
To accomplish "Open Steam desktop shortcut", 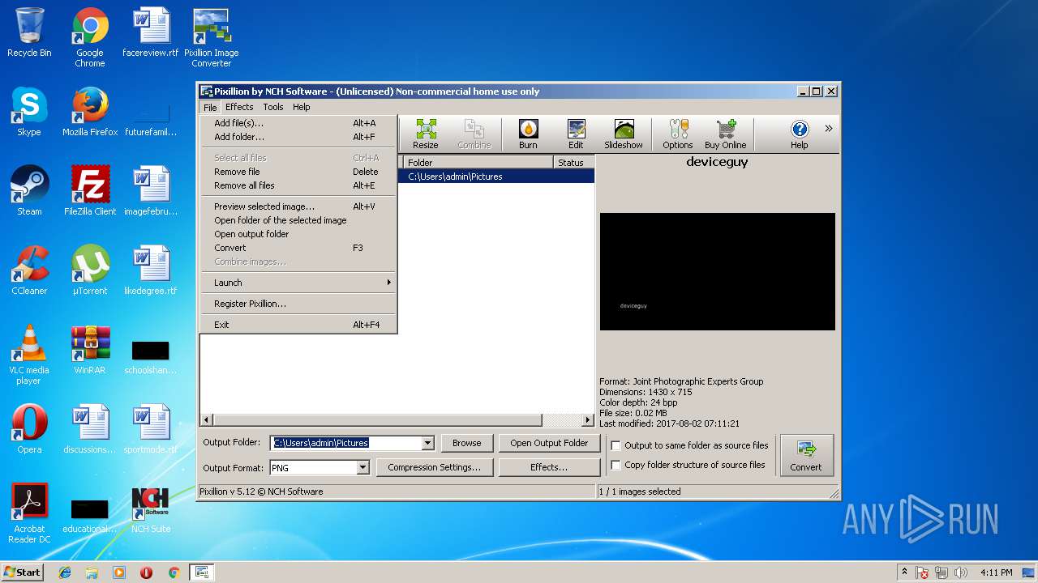I will (29, 192).
